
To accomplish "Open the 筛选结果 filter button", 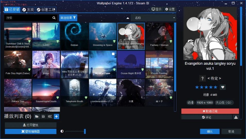I will [68, 18].
